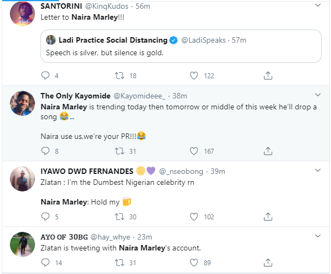This screenshot has width=331, height=274.
Task: Open AYO OF 30BG's profile avatar
Action: pos(22,245)
